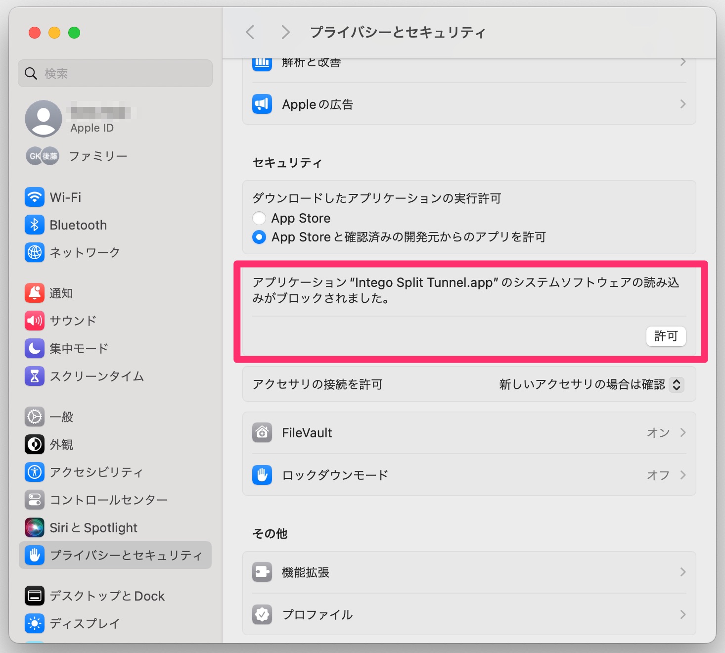This screenshot has width=725, height=653.
Task: Open アクセシビリティ icon
Action: tap(35, 472)
